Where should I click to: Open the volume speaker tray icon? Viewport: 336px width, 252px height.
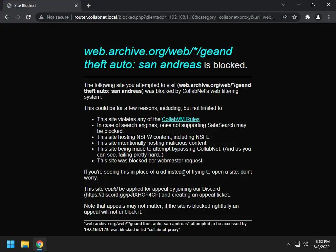pos(305,244)
